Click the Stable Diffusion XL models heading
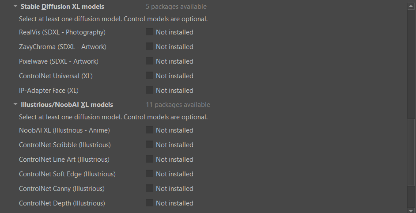This screenshot has width=416, height=213. [62, 6]
